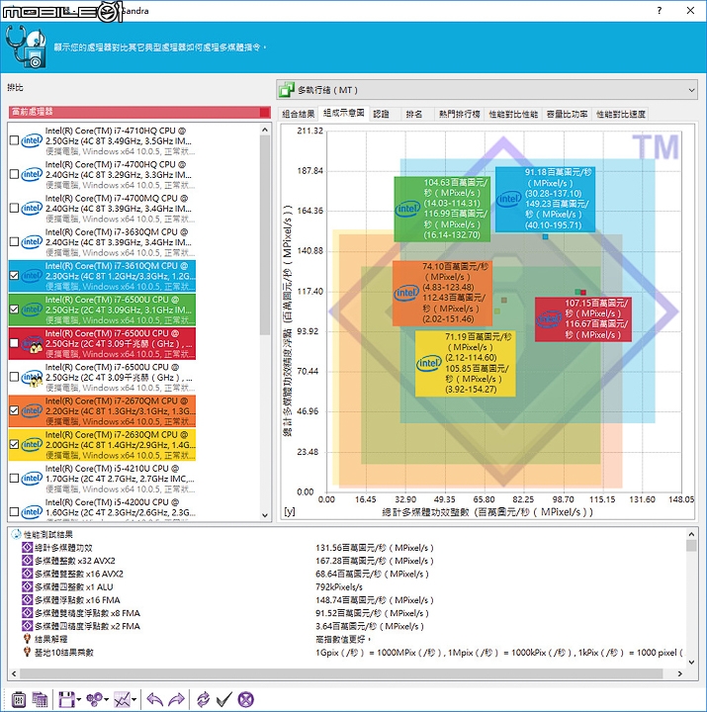Click the back arrow icon
Viewport: 707px width, 712px height.
tap(155, 699)
